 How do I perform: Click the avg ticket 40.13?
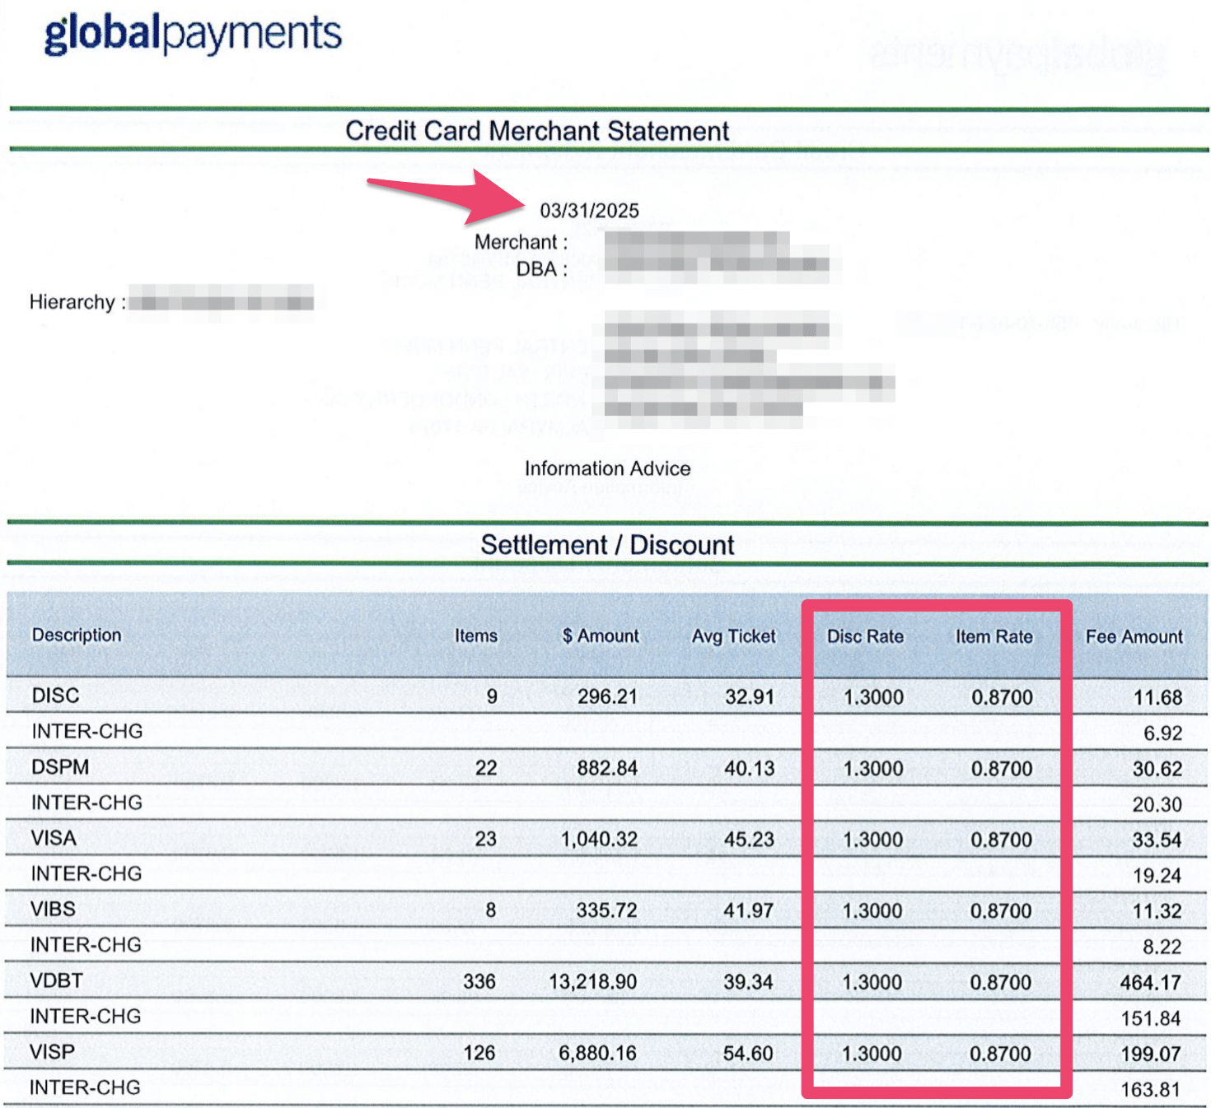(x=749, y=768)
